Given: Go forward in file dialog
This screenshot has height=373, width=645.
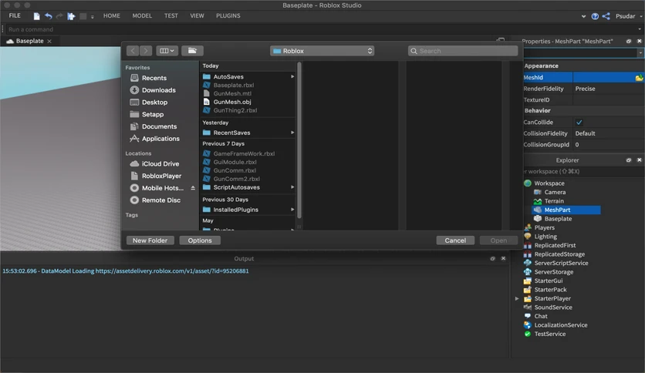Looking at the screenshot, I should click(146, 51).
